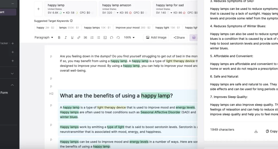
Task: Click the plus icon to add keyword
Action: [x=38, y=9]
